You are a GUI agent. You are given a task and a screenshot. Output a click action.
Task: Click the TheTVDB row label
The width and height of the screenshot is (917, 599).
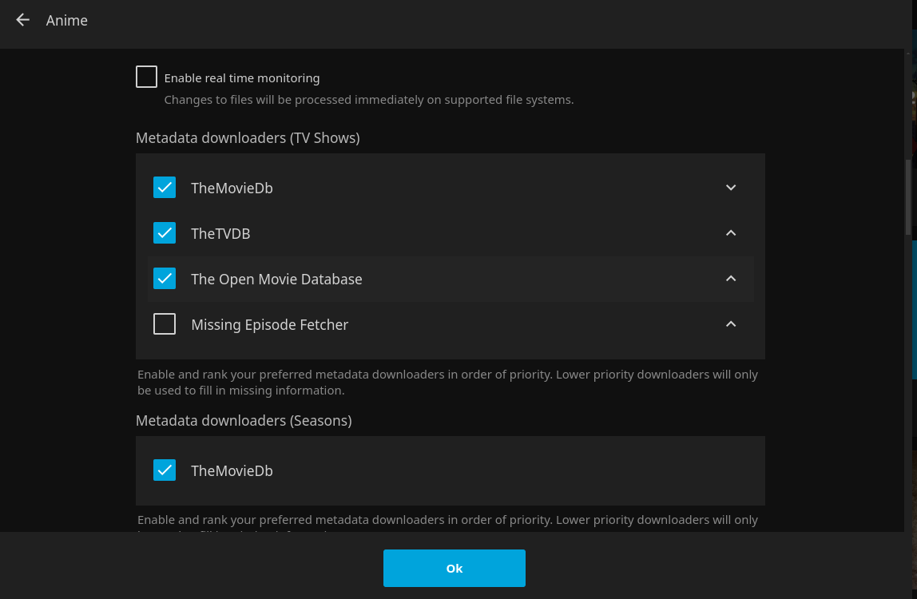coord(220,234)
